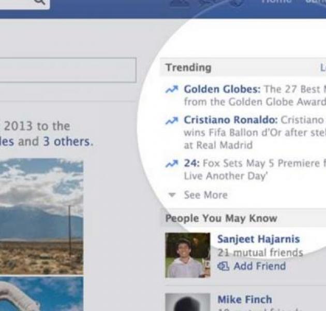Open the Golden Globes trending topic
The width and height of the screenshot is (326, 311).
coord(222,89)
